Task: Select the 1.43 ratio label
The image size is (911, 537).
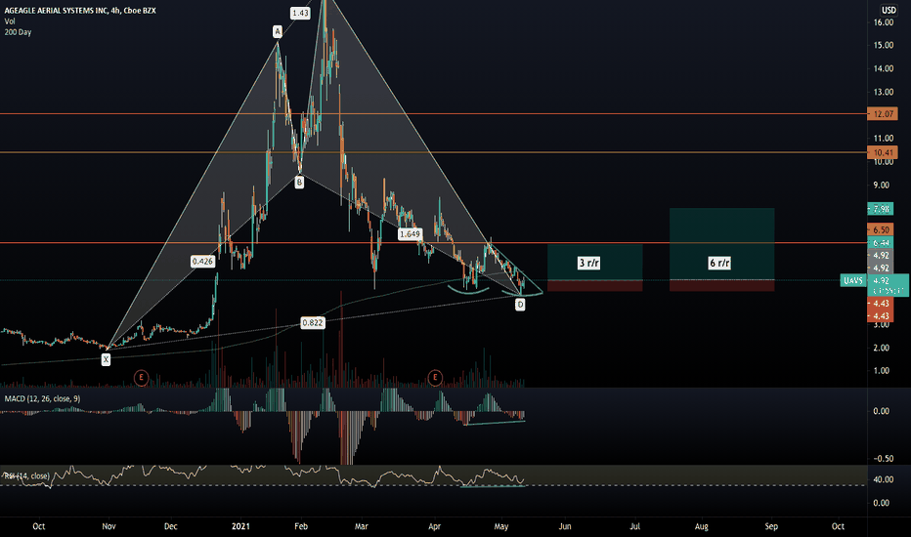Action: [300, 13]
